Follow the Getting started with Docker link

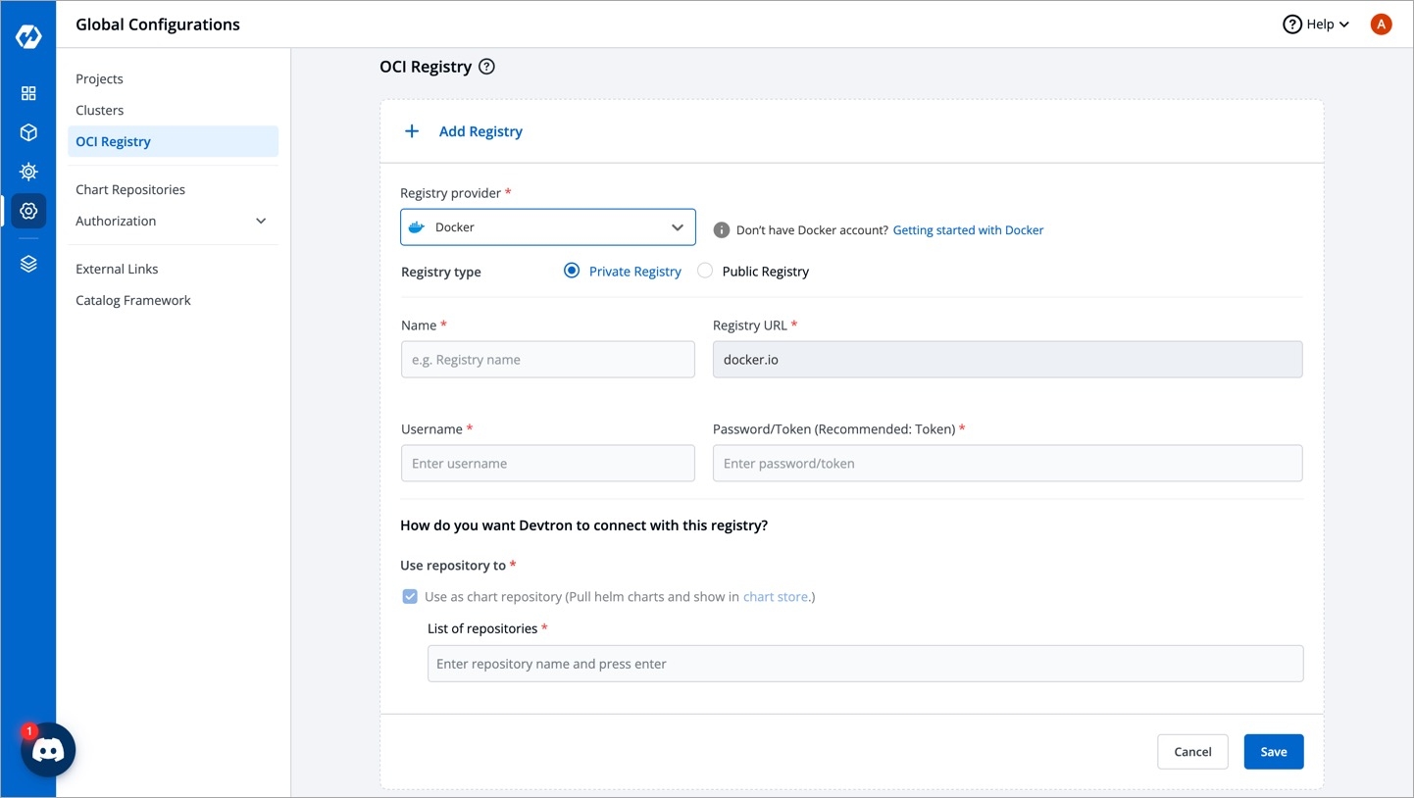tap(968, 230)
